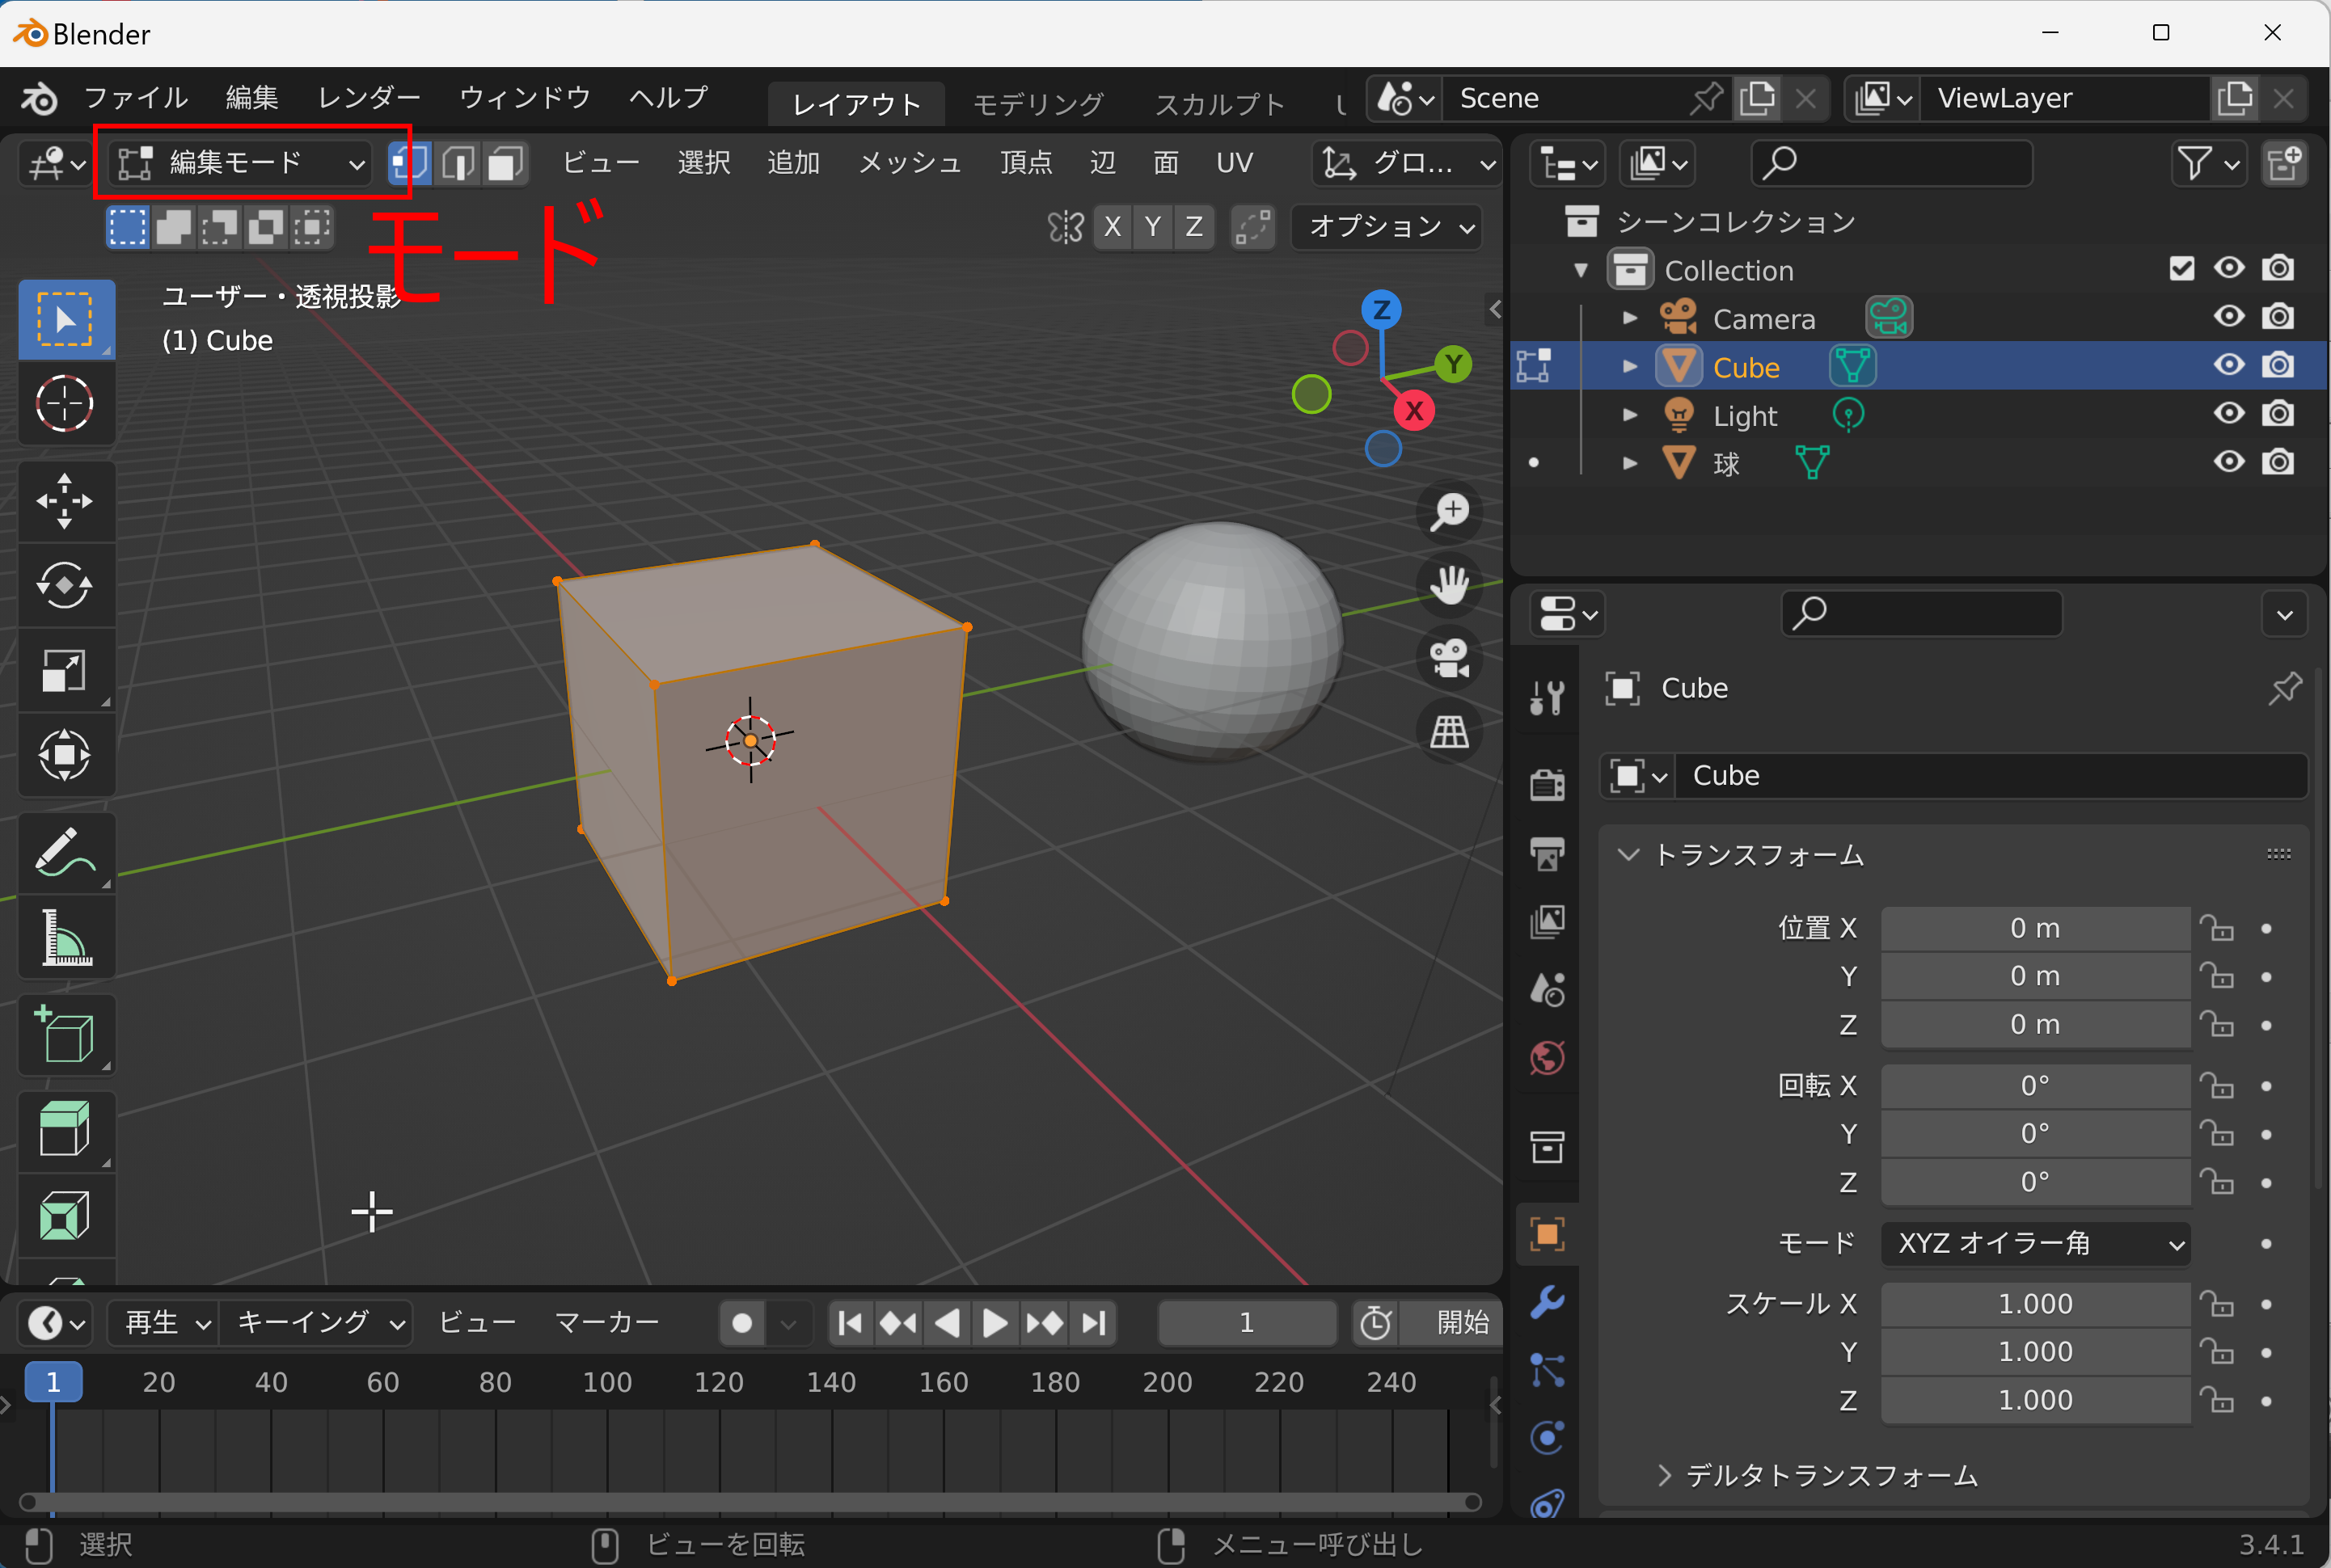Switch to the モデリング workspace tab
This screenshot has width=2331, height=1568.
[1037, 103]
